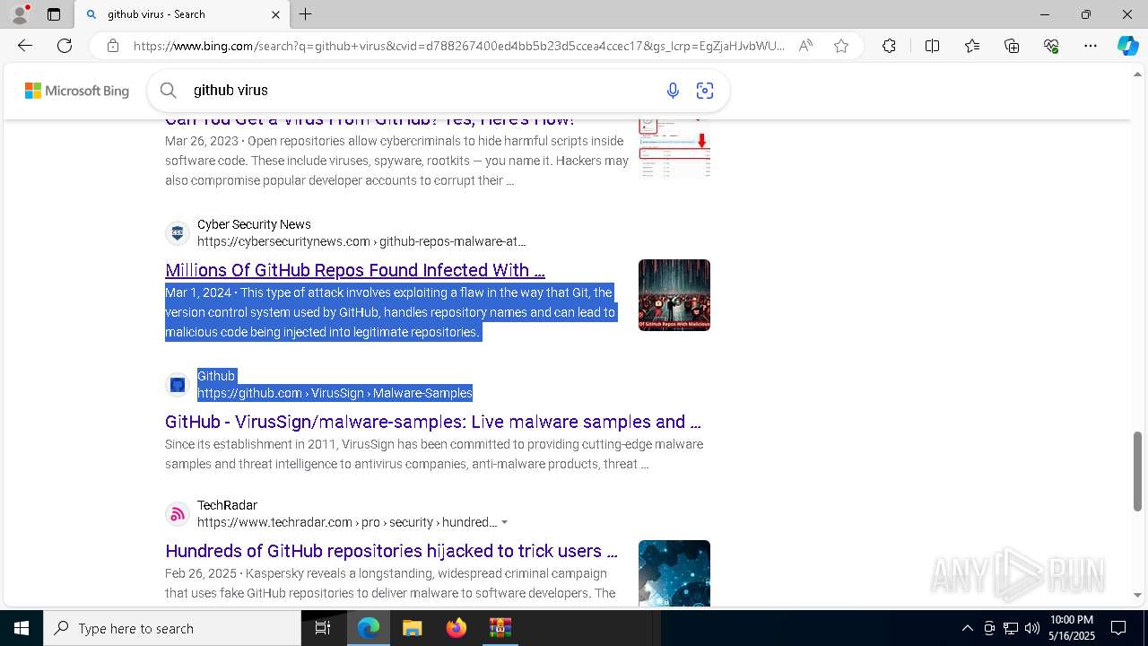Open the Copilot sidebar icon
Viewport: 1148px width, 646px height.
click(x=1127, y=46)
